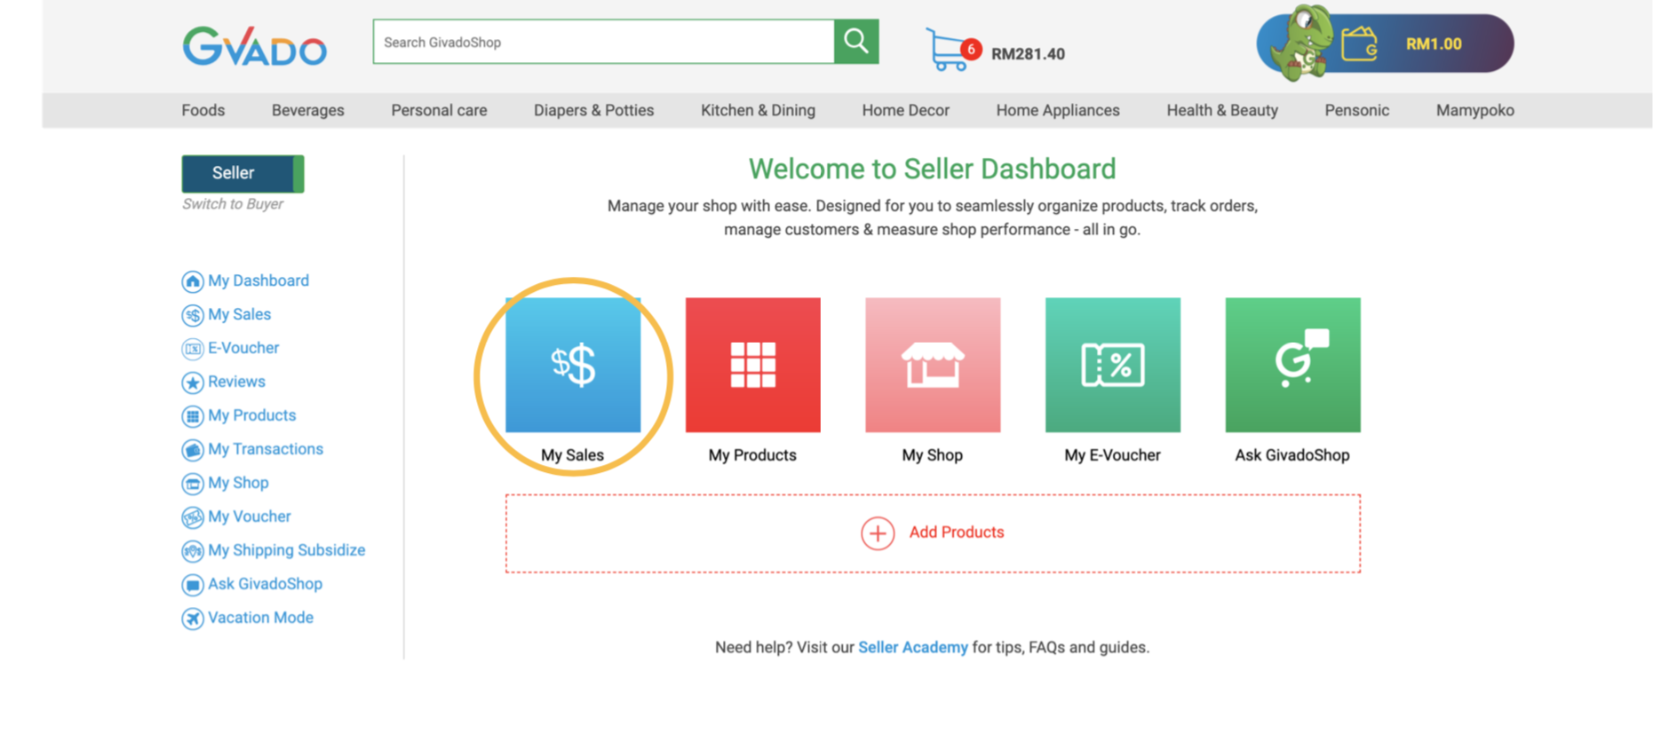Viewport: 1677px width, 733px height.
Task: Click the Switch to Buyer link
Action: click(233, 204)
